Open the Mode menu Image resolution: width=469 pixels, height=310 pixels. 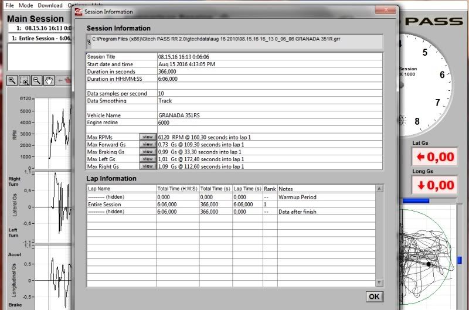(x=26, y=5)
